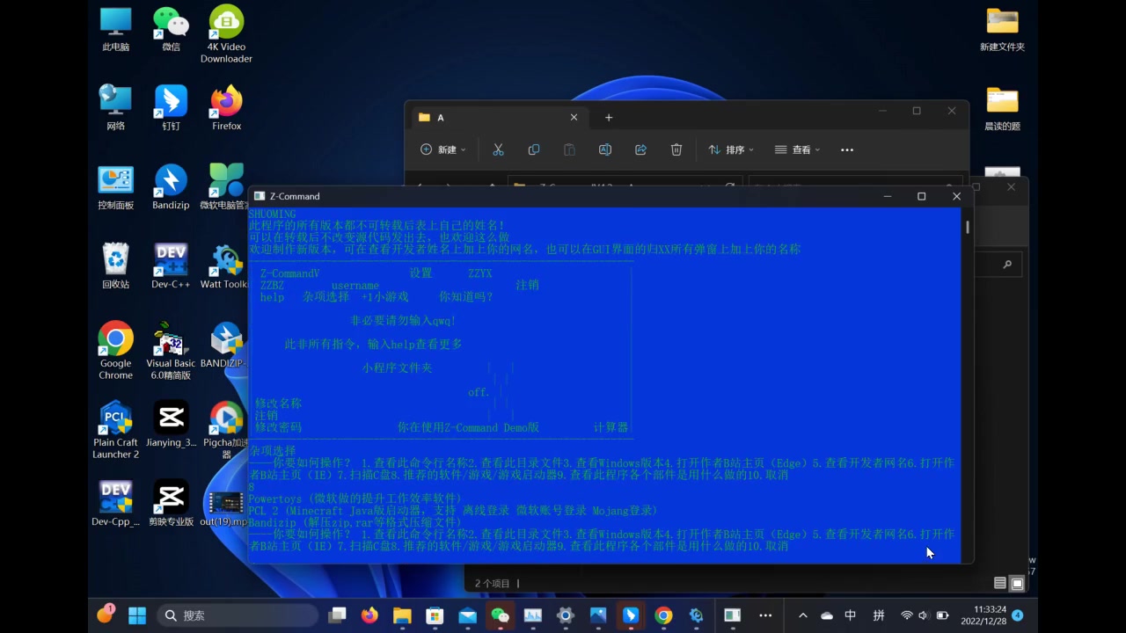
Task: Open the 排序 (Sort) dropdown
Action: 730,149
